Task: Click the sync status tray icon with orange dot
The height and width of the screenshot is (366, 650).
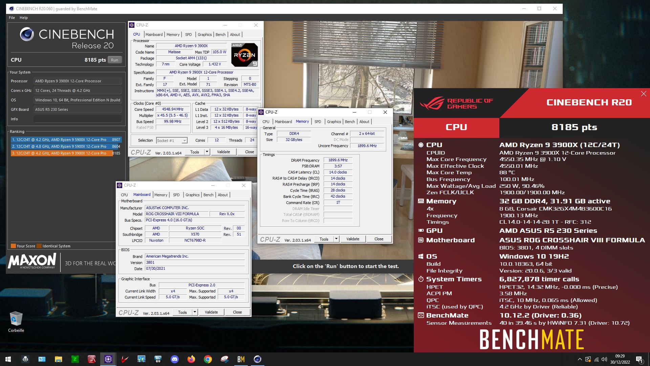Action: (x=588, y=359)
